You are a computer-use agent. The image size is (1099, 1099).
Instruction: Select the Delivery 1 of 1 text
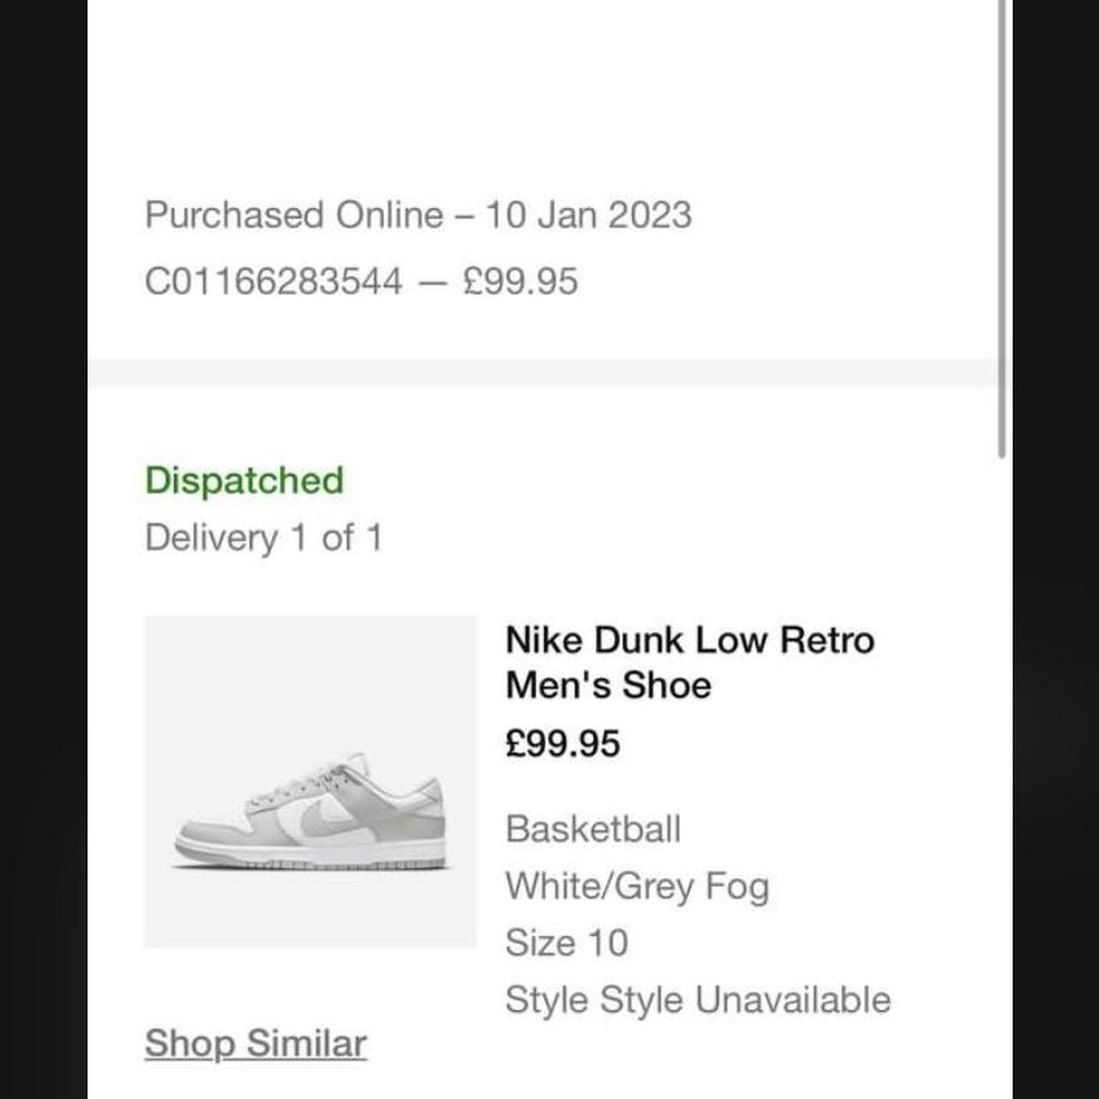point(263,538)
